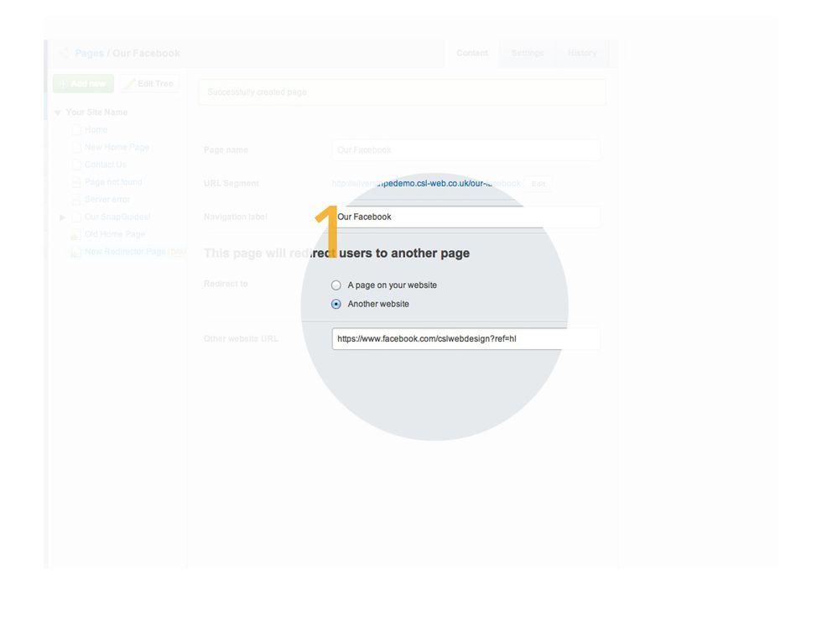The image size is (822, 617).
Task: Click the page icon beside Contact Us
Action: tap(76, 165)
